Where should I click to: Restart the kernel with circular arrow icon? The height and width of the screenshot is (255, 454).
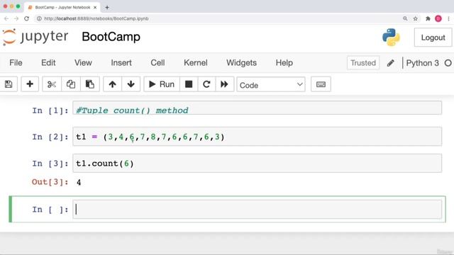click(206, 84)
